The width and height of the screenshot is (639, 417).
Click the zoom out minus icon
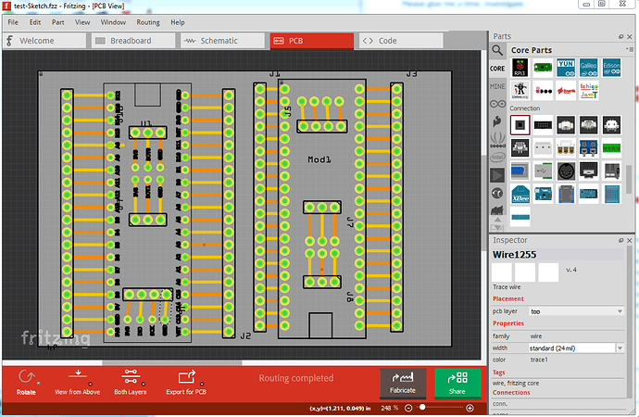point(408,408)
